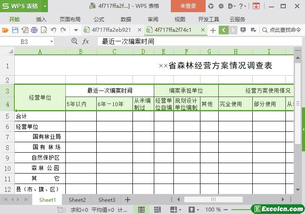Click the 未登录 login button

point(188,6)
